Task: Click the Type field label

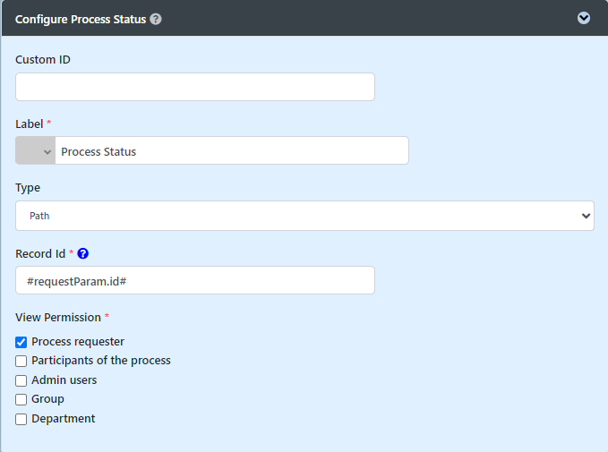Action: coord(28,188)
